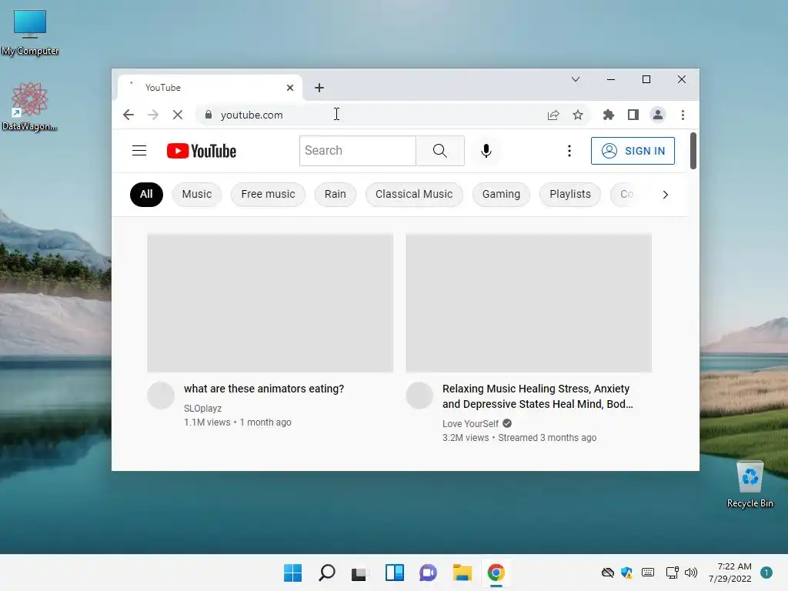Open the Extensions puzzle icon

click(609, 115)
